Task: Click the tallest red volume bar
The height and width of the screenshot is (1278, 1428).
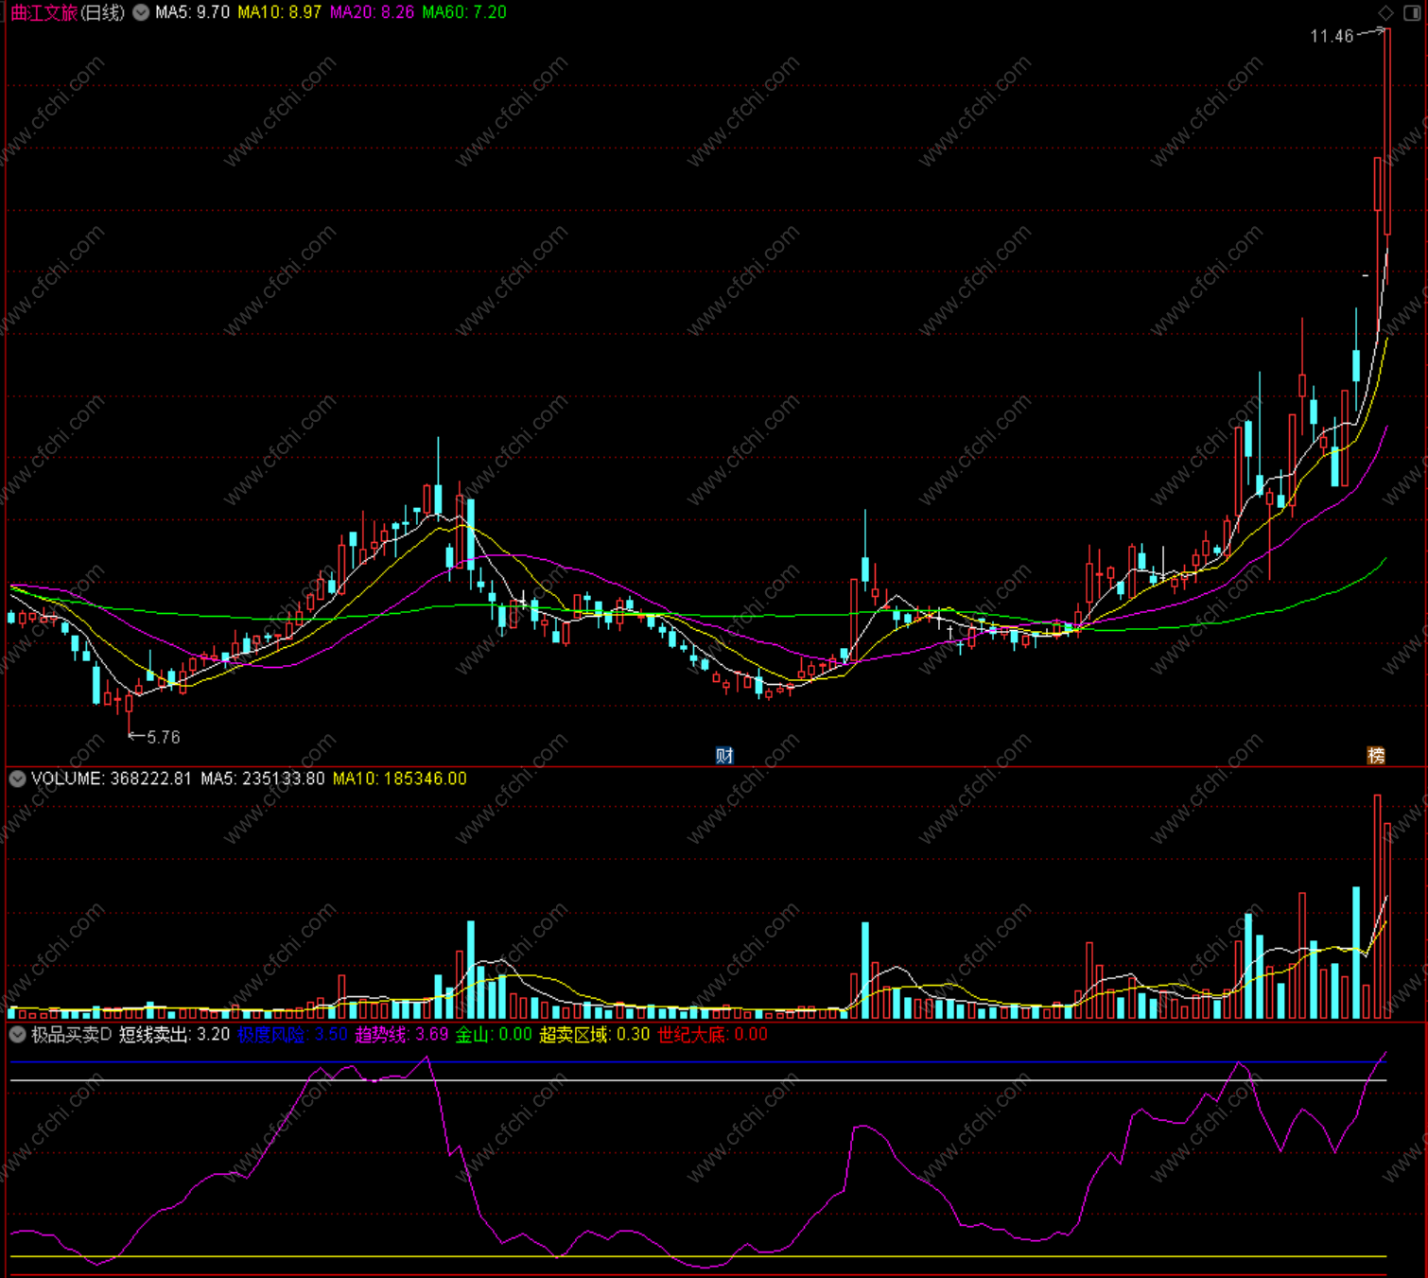Action: point(1378,906)
